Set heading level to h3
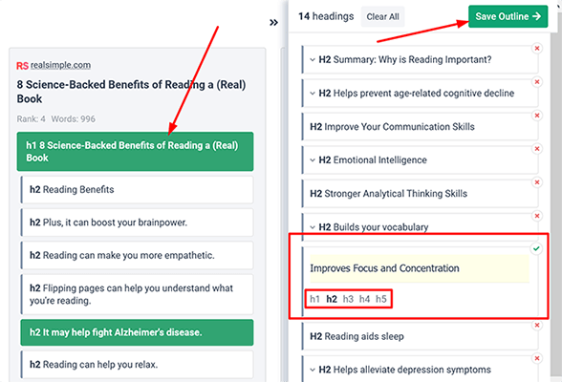This screenshot has height=382, width=562. (x=348, y=299)
